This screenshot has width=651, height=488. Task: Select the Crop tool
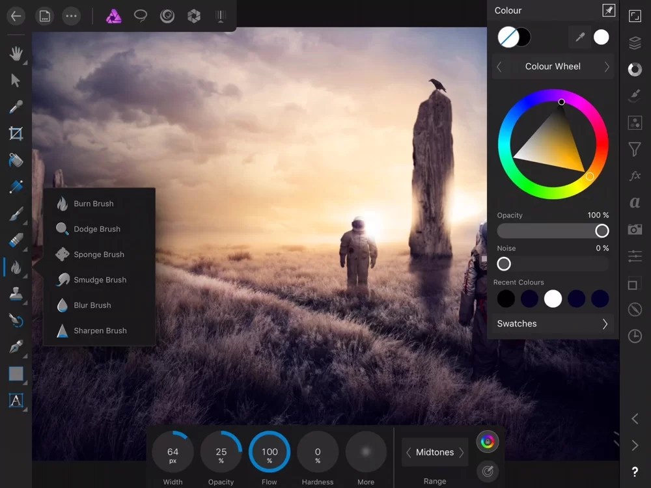[16, 133]
